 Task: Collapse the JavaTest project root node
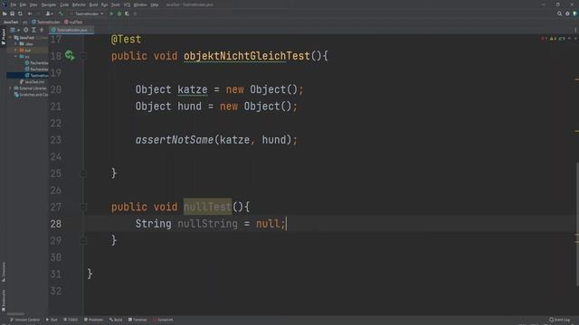coord(10,38)
